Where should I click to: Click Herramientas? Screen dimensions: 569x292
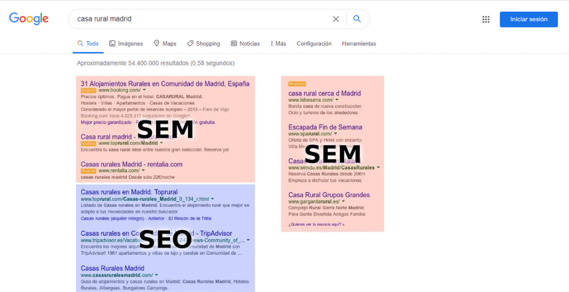click(359, 43)
